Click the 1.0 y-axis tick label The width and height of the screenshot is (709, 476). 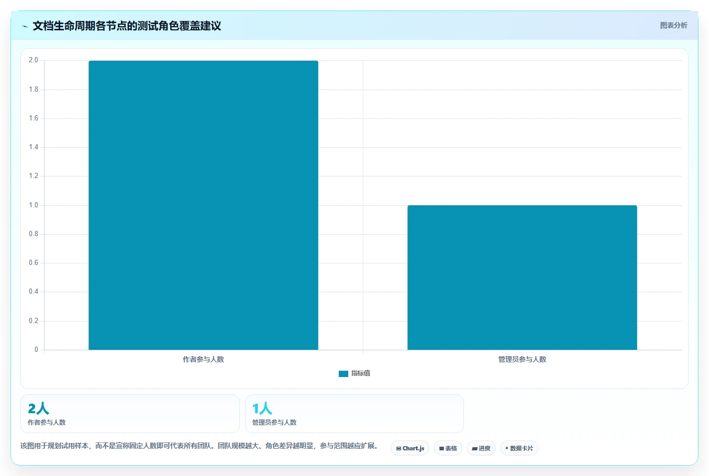(x=34, y=205)
